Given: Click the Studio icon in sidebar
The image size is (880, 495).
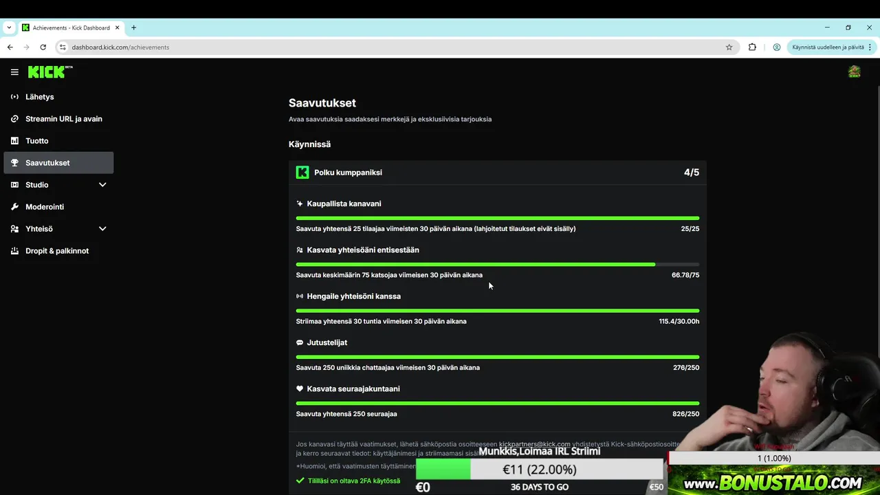Looking at the screenshot, I should pyautogui.click(x=14, y=185).
